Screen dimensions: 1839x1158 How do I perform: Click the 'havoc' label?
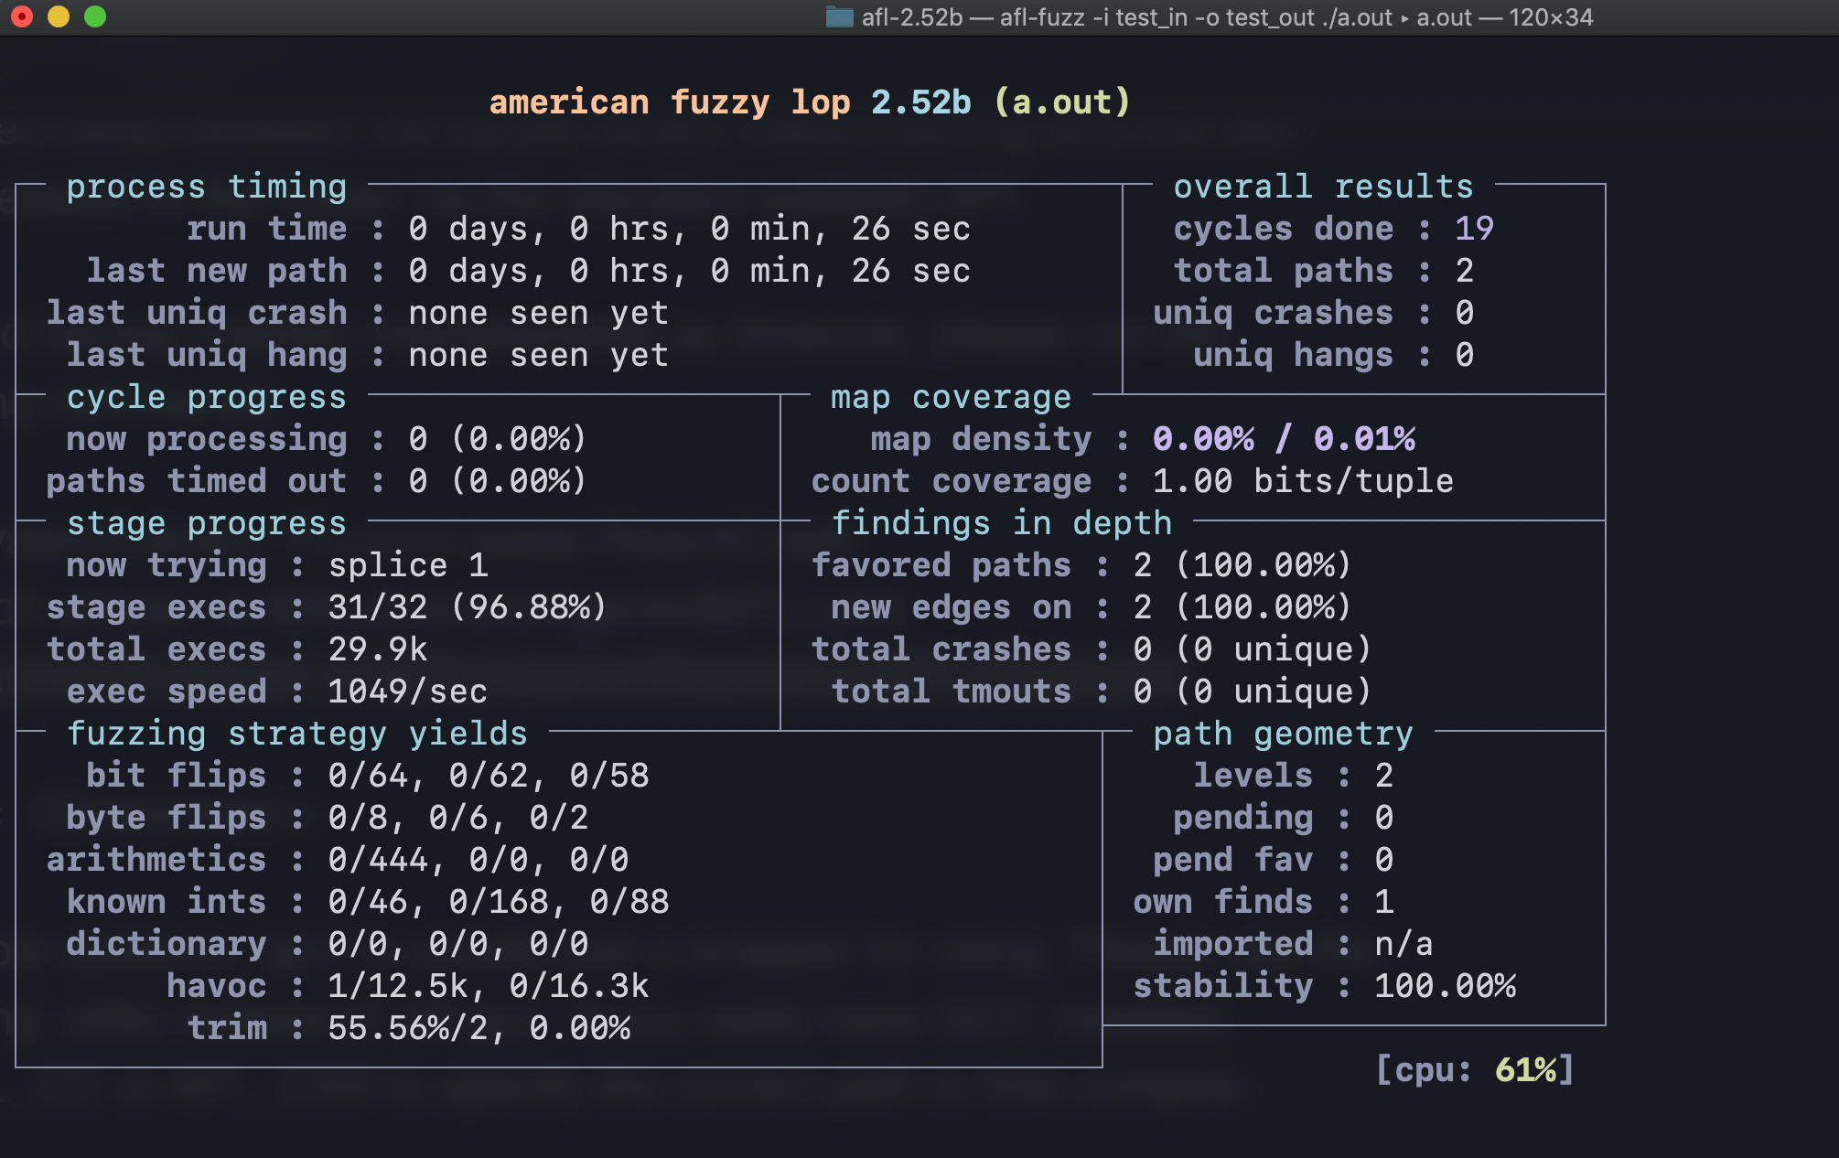[217, 986]
